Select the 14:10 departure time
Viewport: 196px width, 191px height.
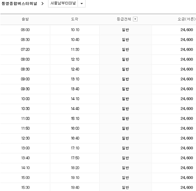(25, 168)
